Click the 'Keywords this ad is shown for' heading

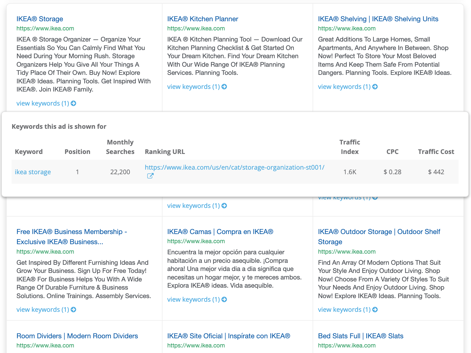[59, 126]
